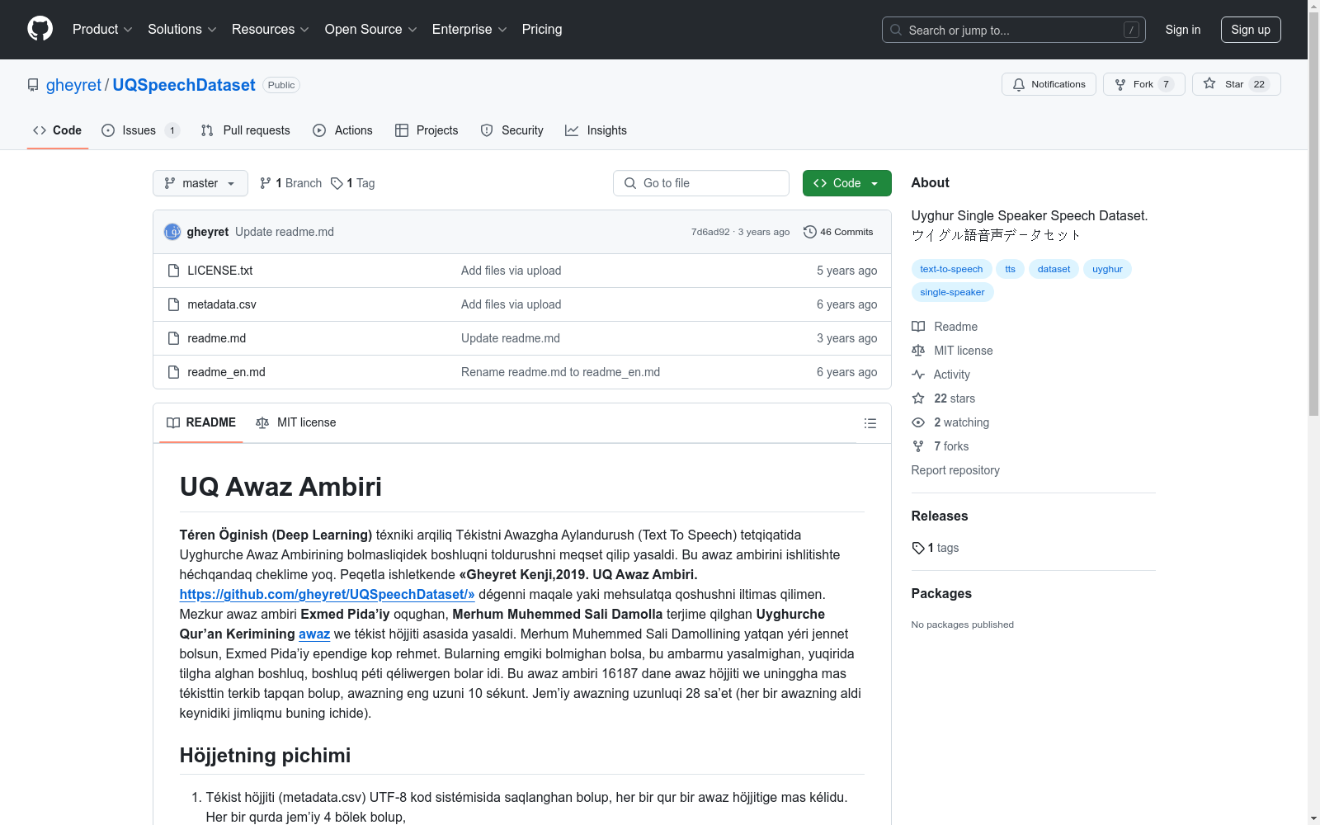The width and height of the screenshot is (1320, 825).
Task: Click the Sign up button
Action: pos(1251,30)
